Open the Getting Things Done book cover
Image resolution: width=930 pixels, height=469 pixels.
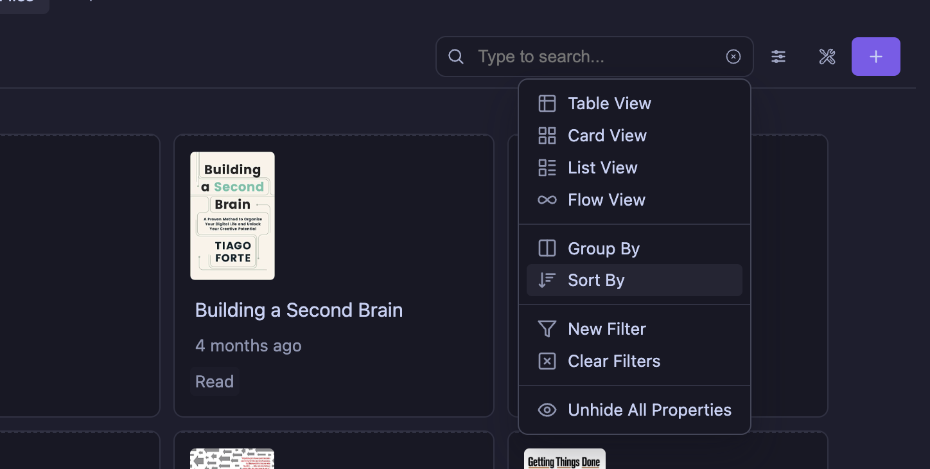(565, 459)
